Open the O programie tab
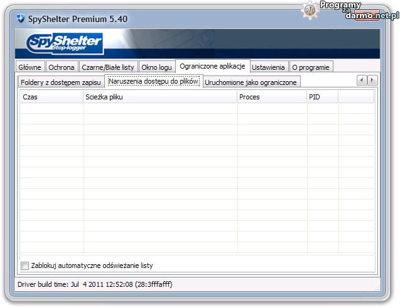This screenshot has width=400, height=307. point(310,67)
